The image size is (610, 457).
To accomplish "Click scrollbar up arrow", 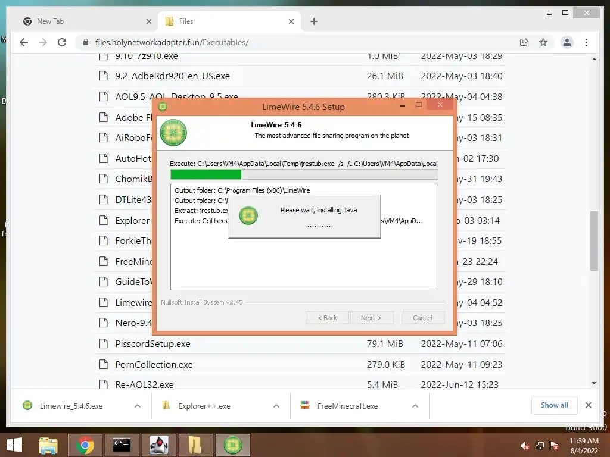I will pos(594,59).
